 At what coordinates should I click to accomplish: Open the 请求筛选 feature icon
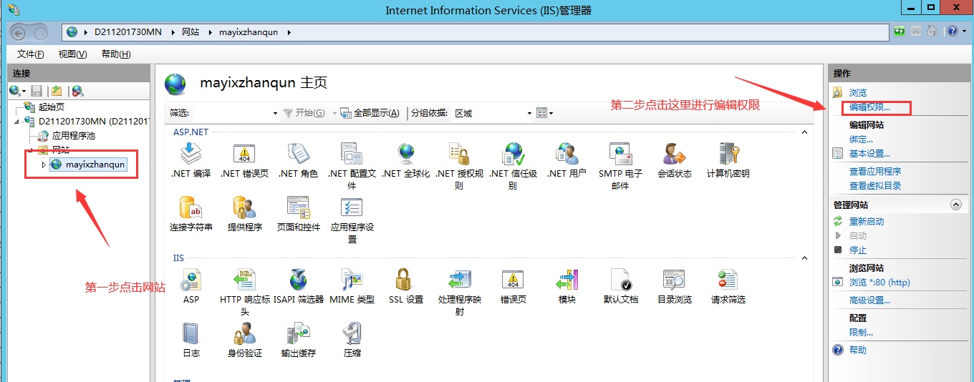(x=728, y=279)
